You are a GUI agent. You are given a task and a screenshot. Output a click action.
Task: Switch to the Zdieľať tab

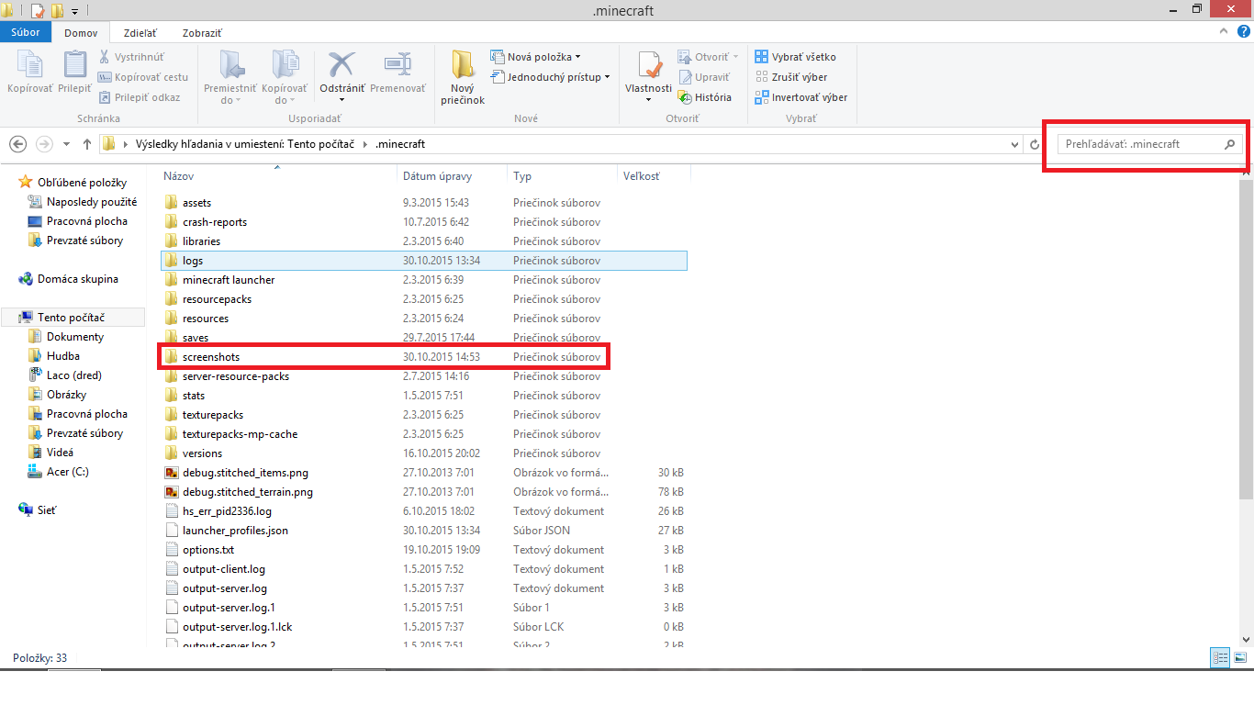[x=141, y=33]
